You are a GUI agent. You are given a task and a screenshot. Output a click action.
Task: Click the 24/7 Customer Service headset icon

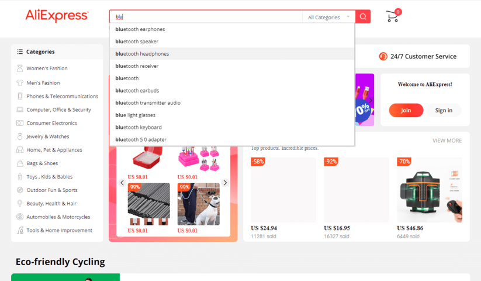(x=383, y=57)
